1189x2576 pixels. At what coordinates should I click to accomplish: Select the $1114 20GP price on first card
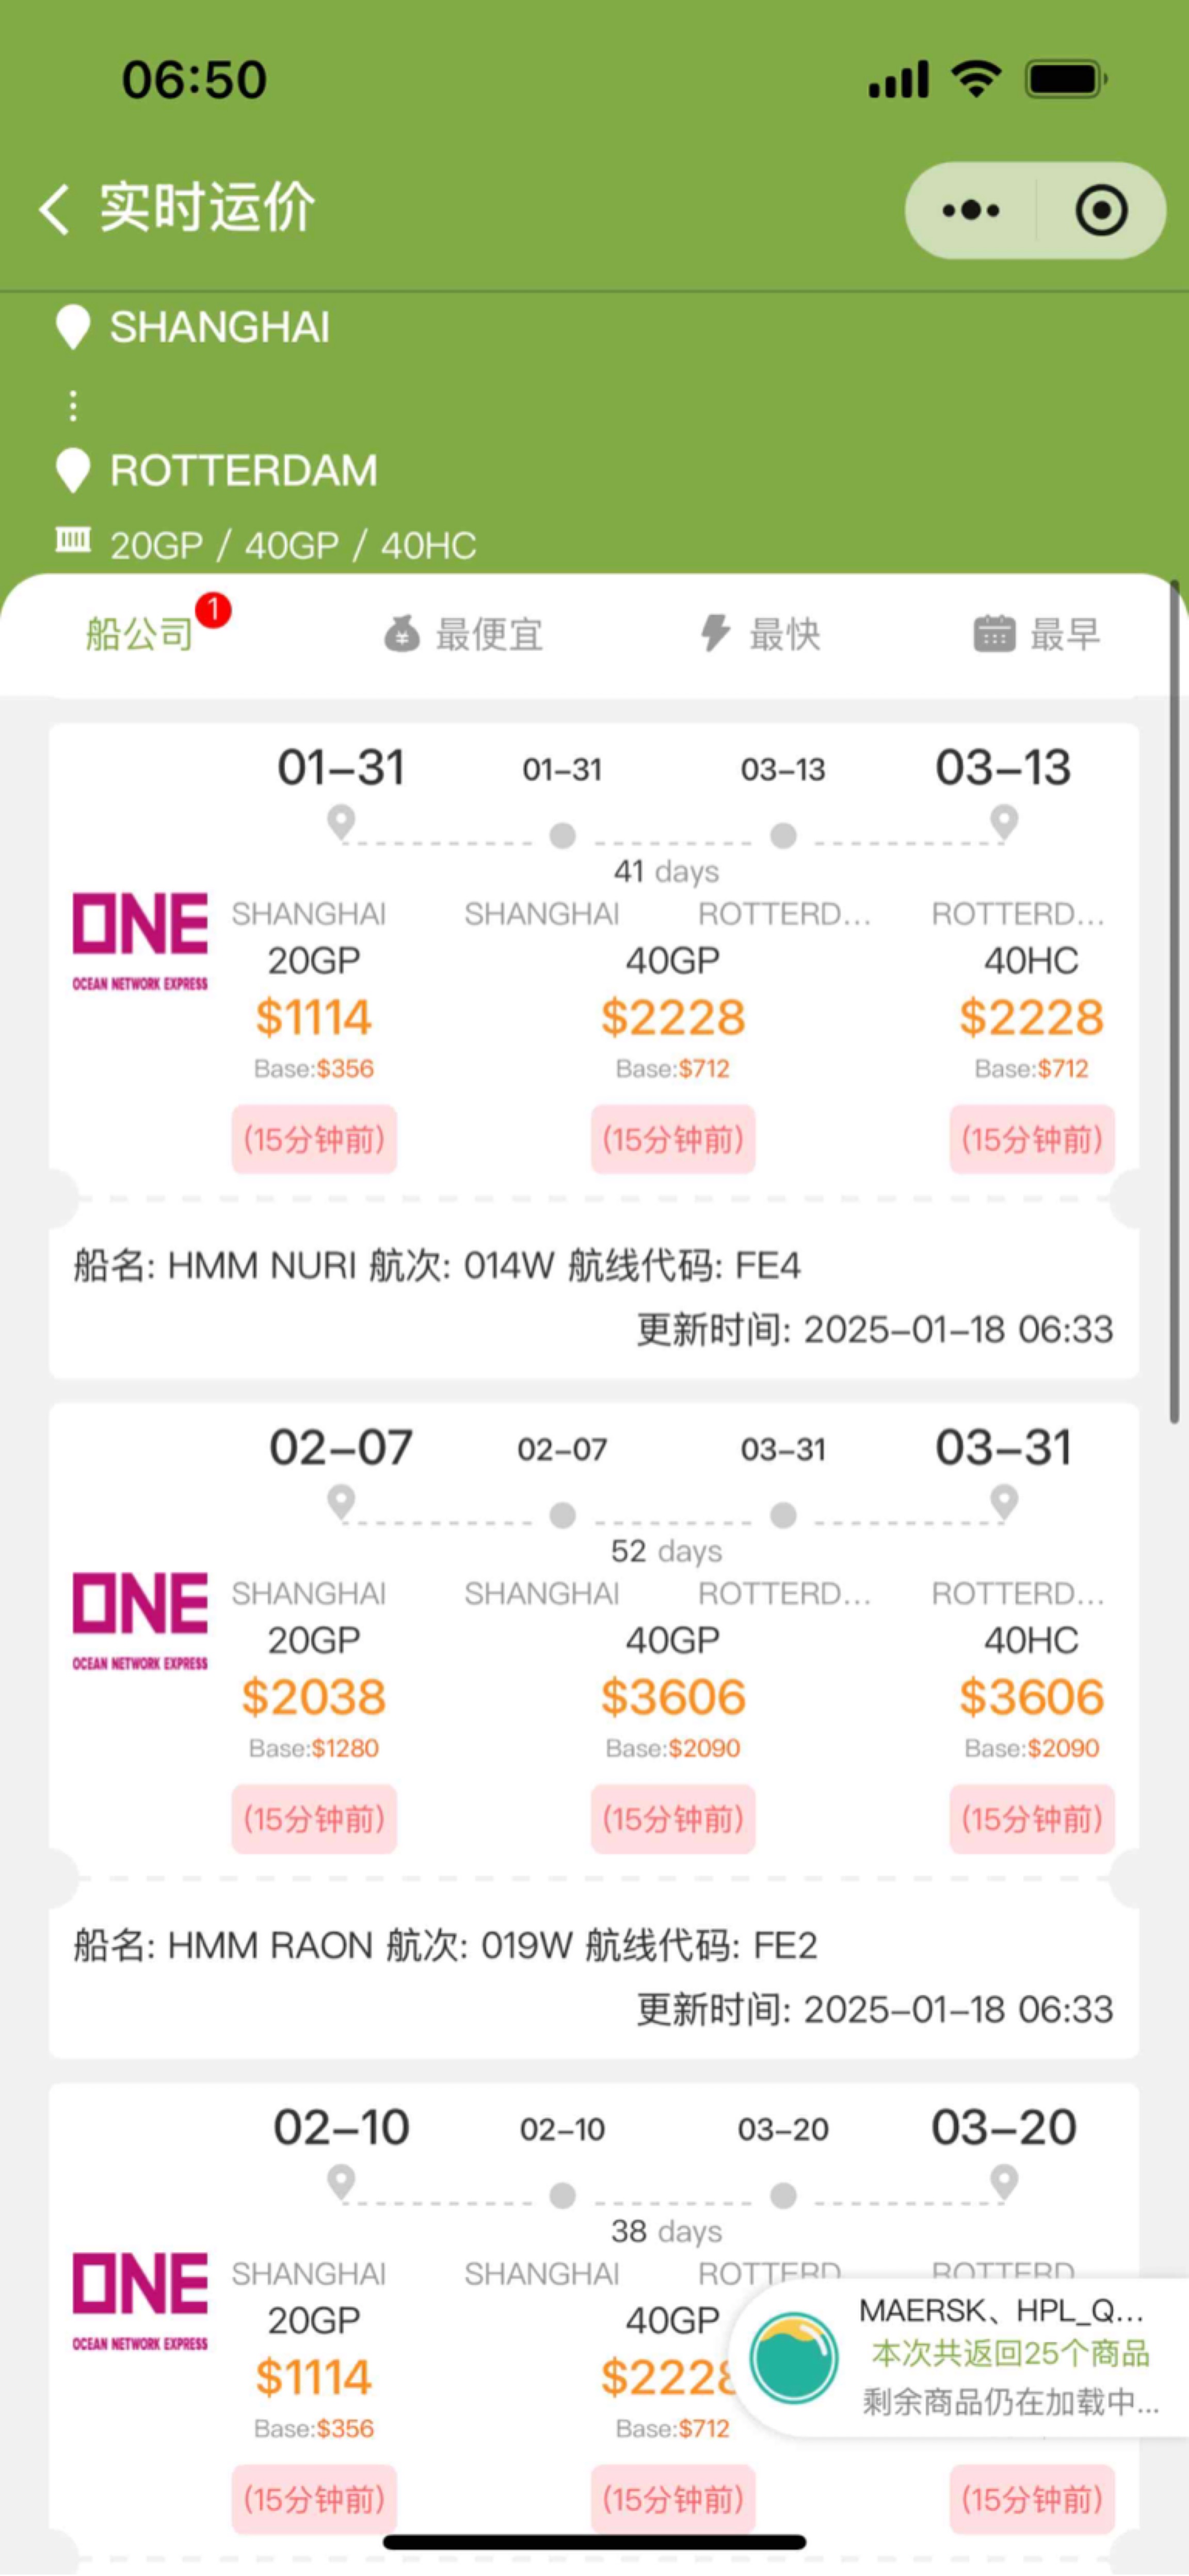point(314,1017)
